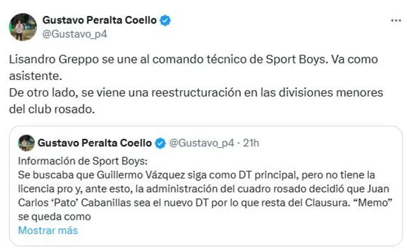Click the verified badge beside main author name

pos(165,20)
